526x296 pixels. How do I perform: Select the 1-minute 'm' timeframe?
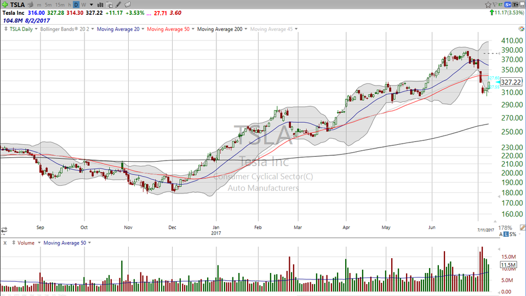tap(39, 5)
